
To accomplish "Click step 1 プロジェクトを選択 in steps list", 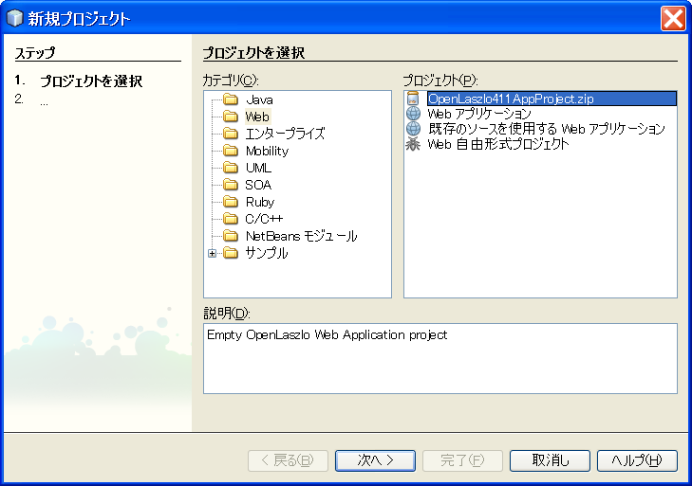I will tap(91, 81).
